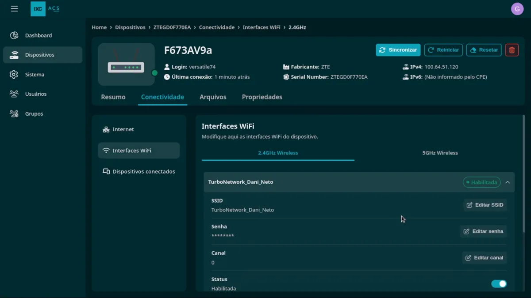Screen dimensions: 531x298
Task: Open the Propriedades tab
Action: pyautogui.click(x=262, y=97)
